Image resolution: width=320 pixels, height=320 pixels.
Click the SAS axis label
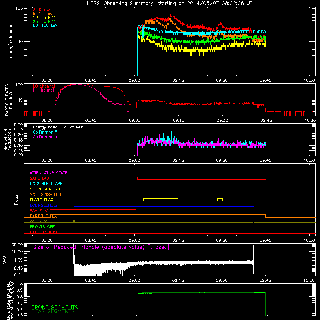[4, 260]
